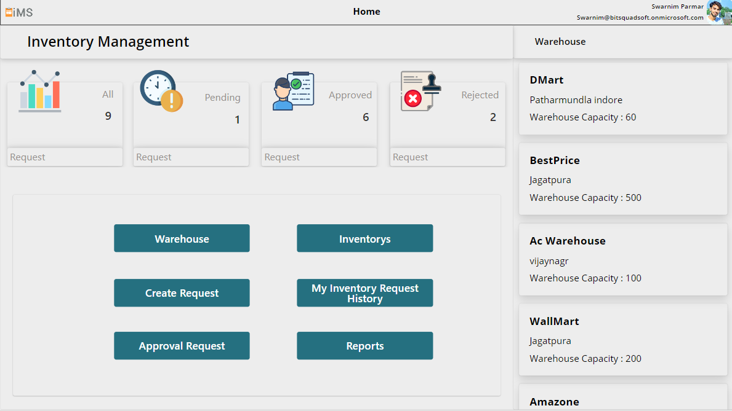The width and height of the screenshot is (732, 411).
Task: Choose the WallMart warehouse card
Action: [623, 340]
